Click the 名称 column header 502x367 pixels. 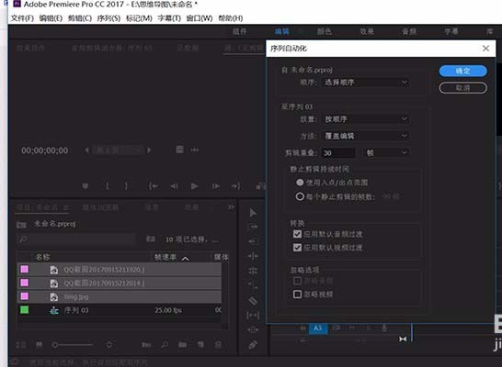[43, 257]
